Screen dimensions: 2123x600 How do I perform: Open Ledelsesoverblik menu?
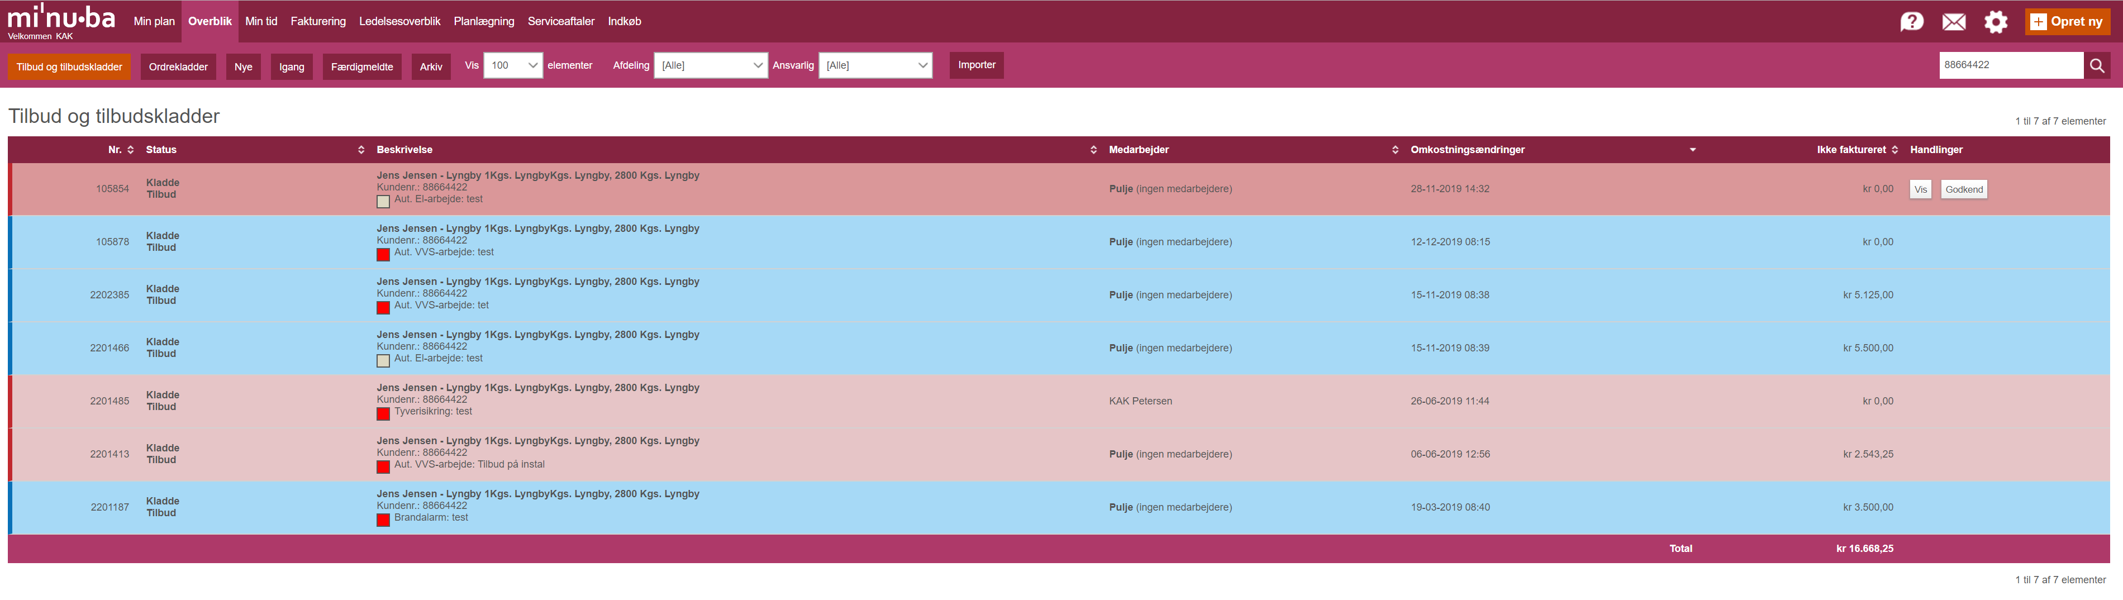[x=399, y=21]
